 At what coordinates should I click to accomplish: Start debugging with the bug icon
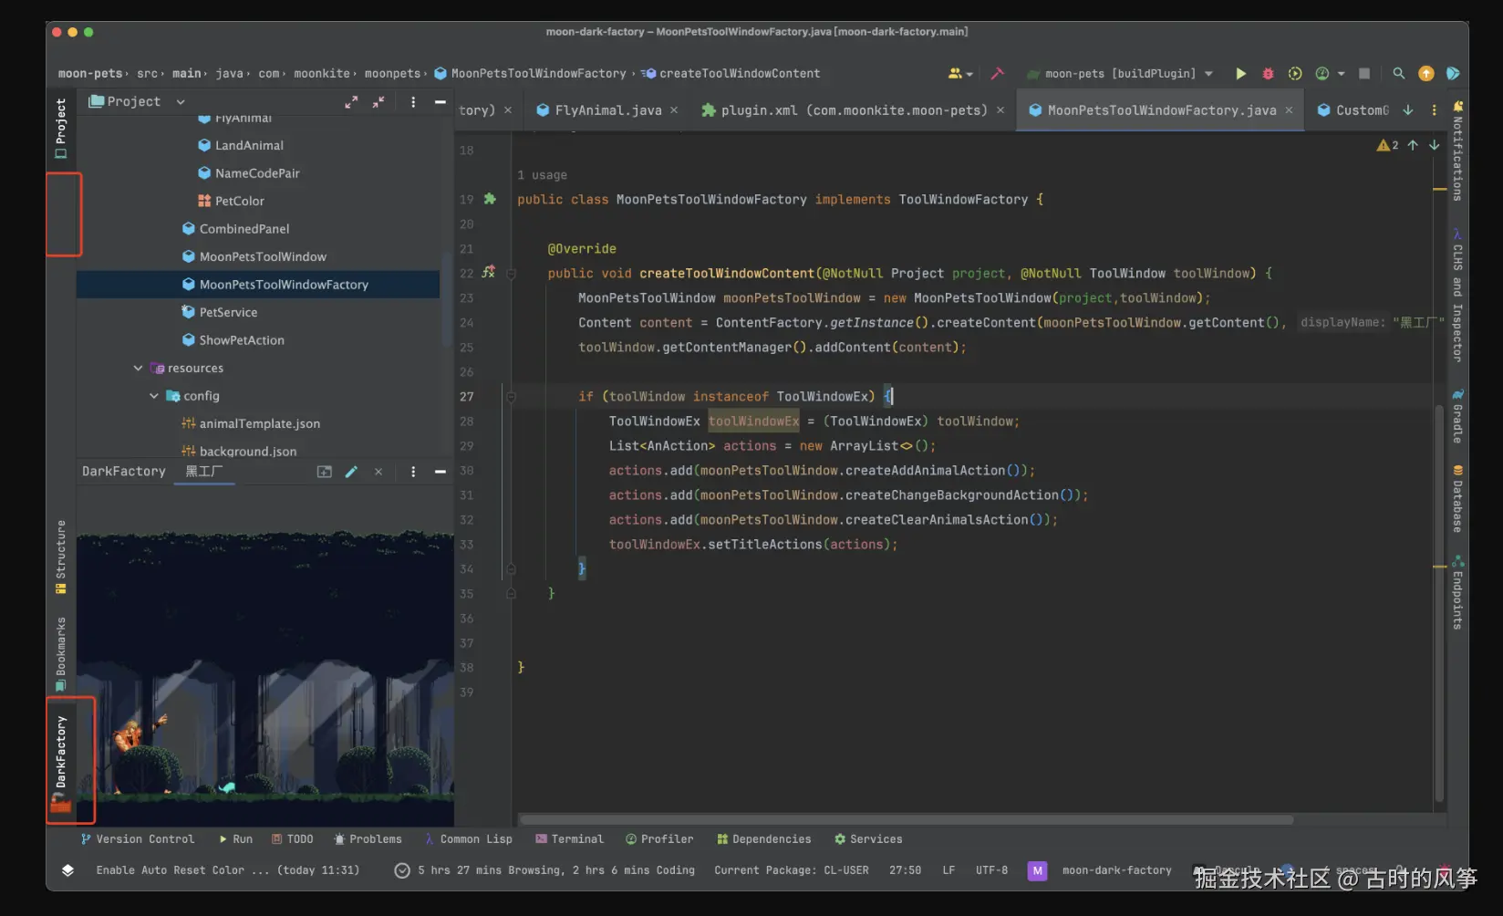(x=1268, y=74)
